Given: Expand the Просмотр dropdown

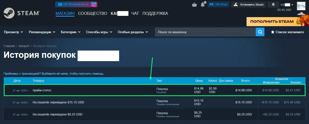Looking at the screenshot, I should click(13, 32).
